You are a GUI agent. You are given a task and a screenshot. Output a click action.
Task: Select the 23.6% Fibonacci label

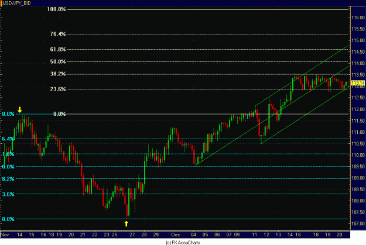click(x=58, y=89)
